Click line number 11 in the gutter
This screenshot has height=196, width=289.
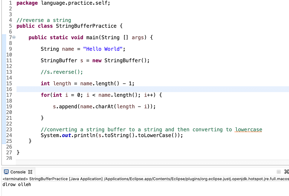tap(9, 61)
